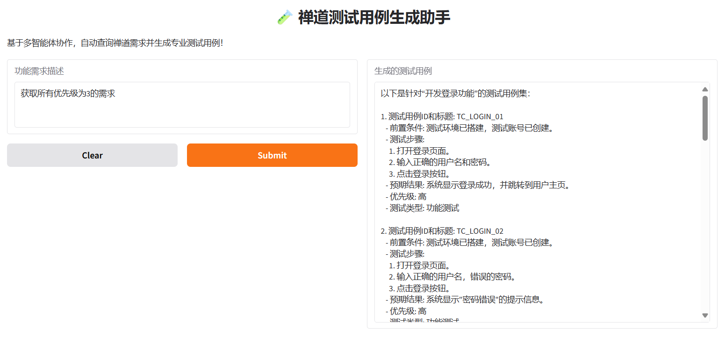This screenshot has height=337, width=725.
Task: Click the Clear button
Action: (92, 155)
